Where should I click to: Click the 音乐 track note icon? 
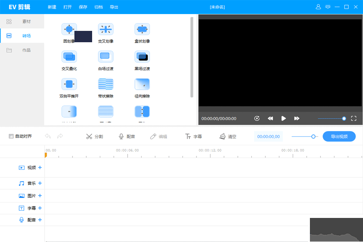[x=21, y=183]
